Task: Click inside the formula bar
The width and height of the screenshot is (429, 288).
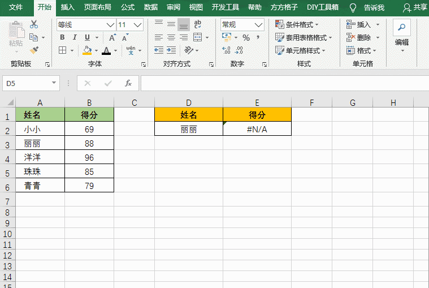Action: coord(284,83)
